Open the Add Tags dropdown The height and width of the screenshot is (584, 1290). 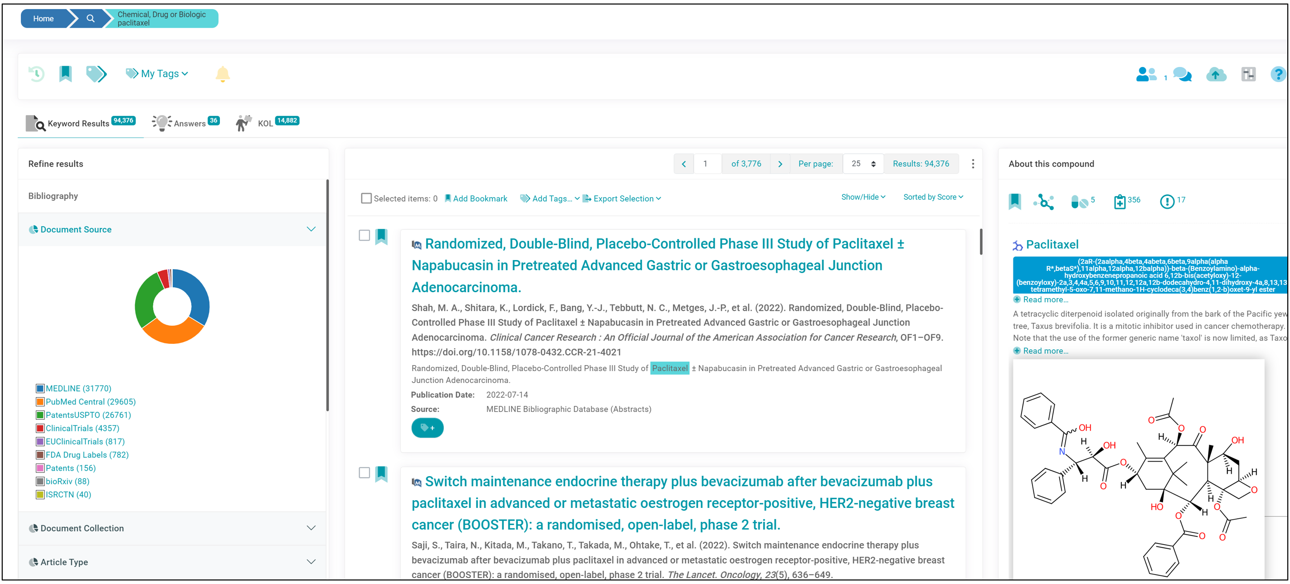550,199
